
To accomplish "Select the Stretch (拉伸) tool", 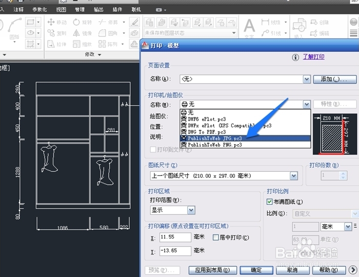I will tap(57, 44).
